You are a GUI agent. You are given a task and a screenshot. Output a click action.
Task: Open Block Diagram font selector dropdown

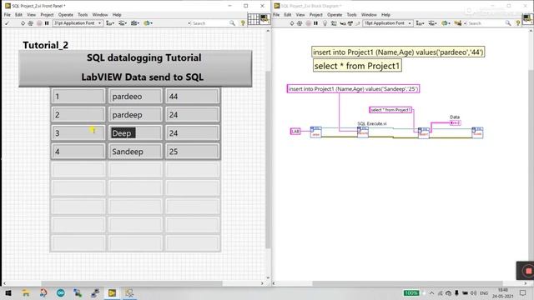click(387, 23)
